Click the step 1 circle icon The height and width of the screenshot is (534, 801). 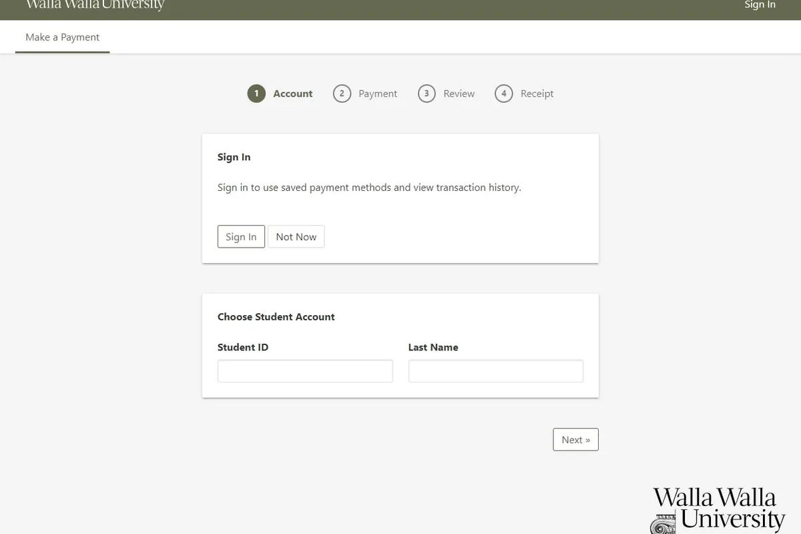[256, 93]
